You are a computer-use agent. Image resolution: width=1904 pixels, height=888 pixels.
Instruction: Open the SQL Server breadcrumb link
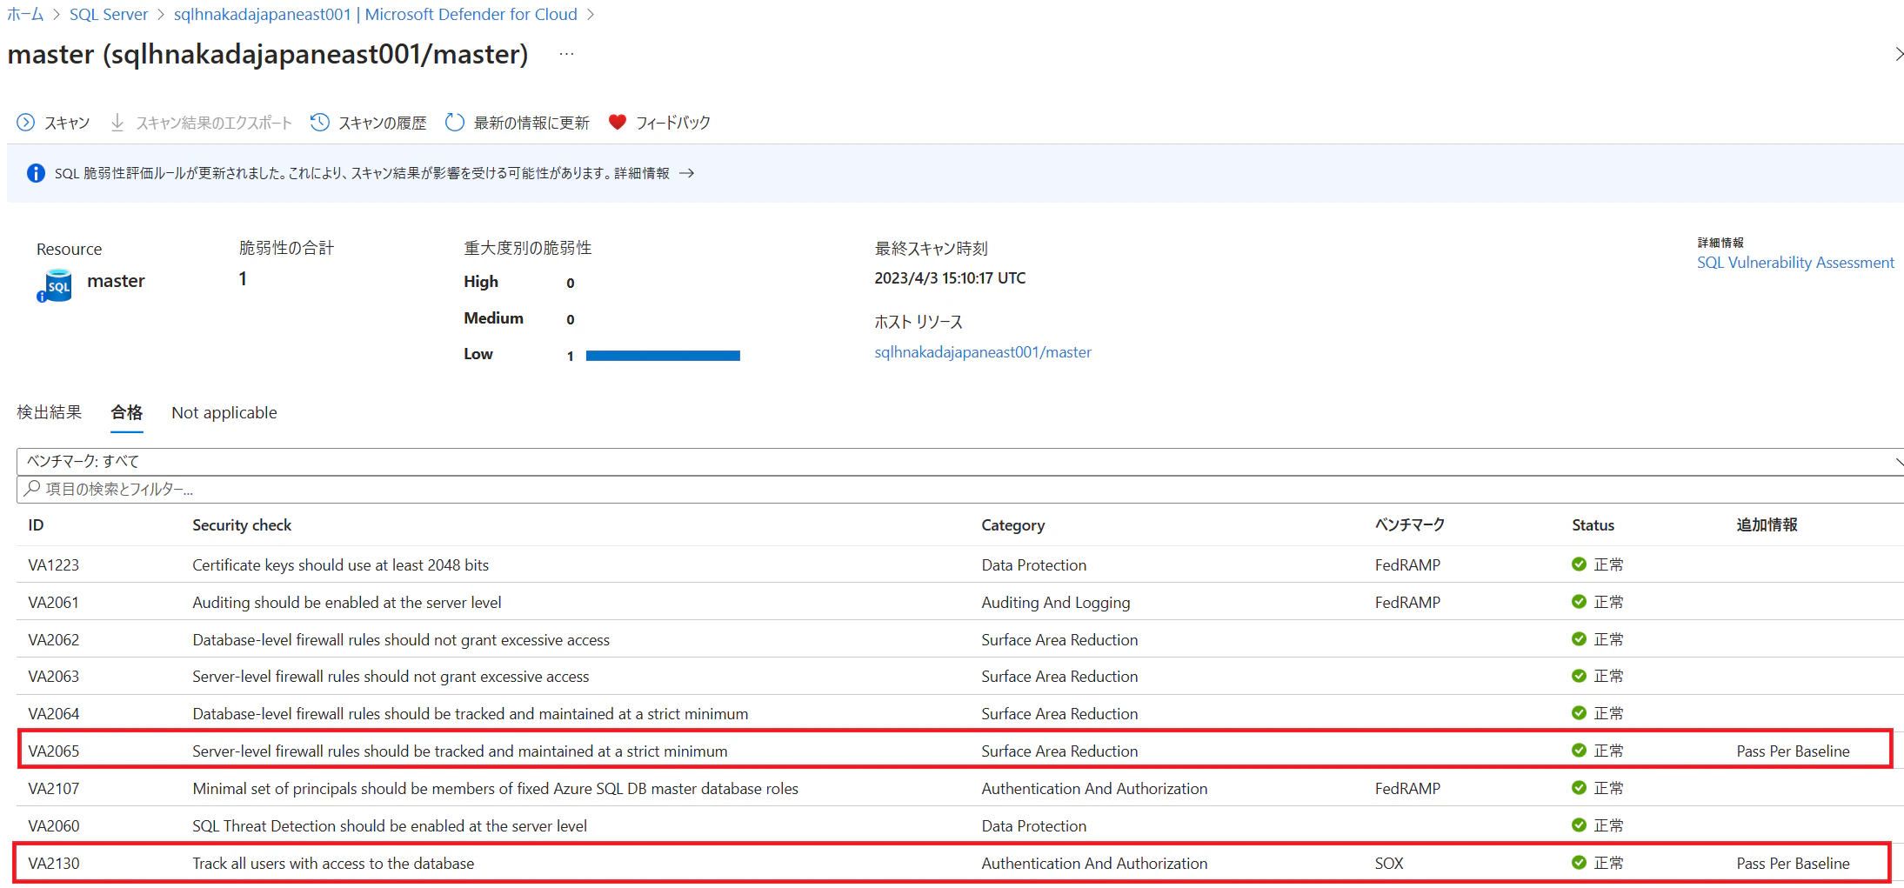(x=109, y=15)
